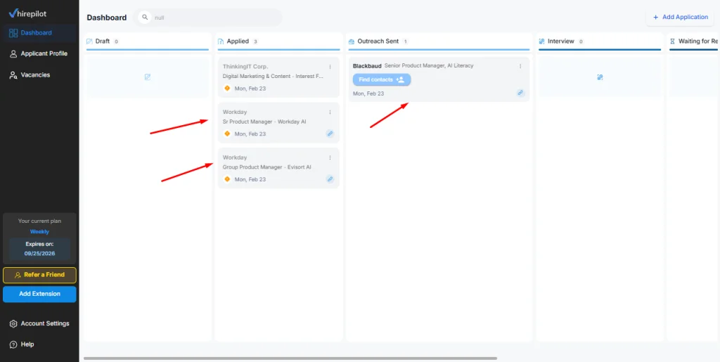Click the Vacancies search-person icon
The height and width of the screenshot is (362, 720).
click(13, 75)
